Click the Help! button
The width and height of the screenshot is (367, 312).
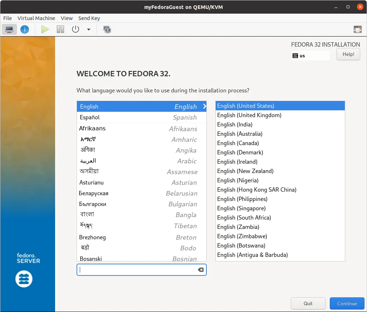coord(348,54)
